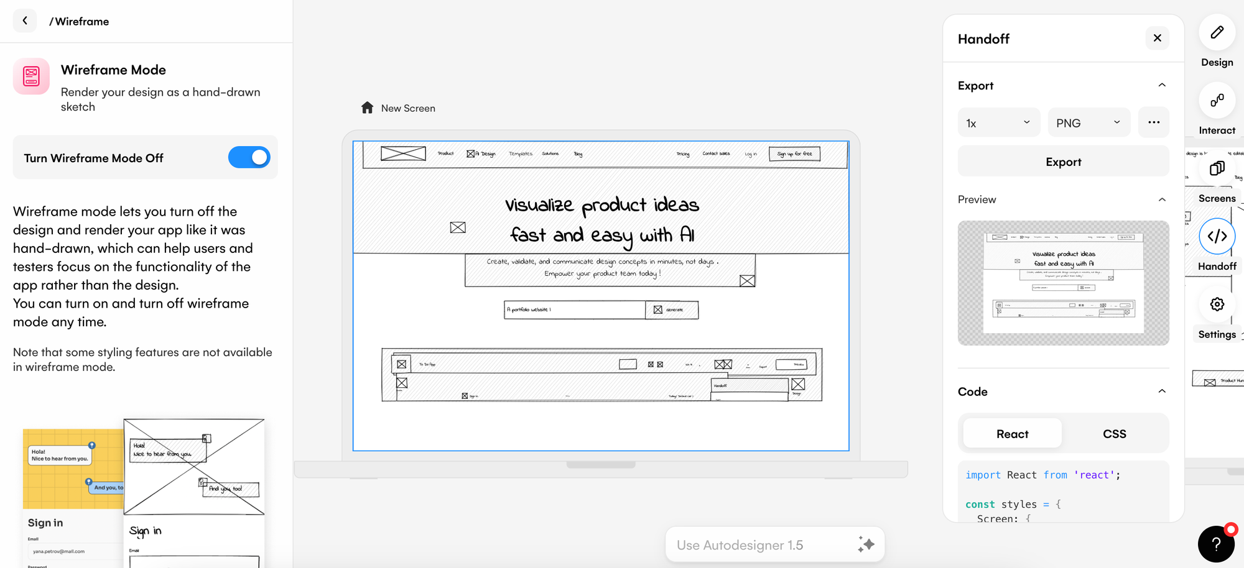Open the Design pencil tool

(1217, 32)
